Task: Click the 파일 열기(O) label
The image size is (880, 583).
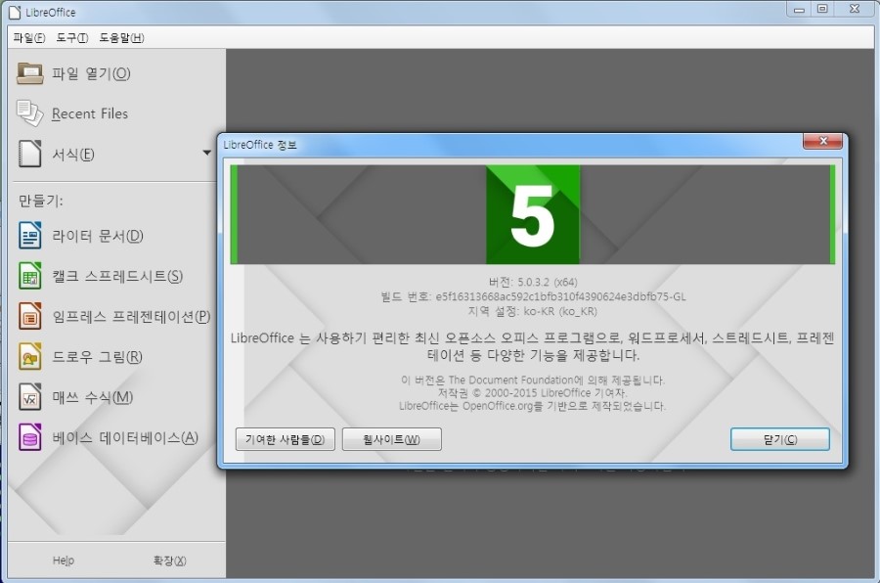Action: tap(91, 73)
